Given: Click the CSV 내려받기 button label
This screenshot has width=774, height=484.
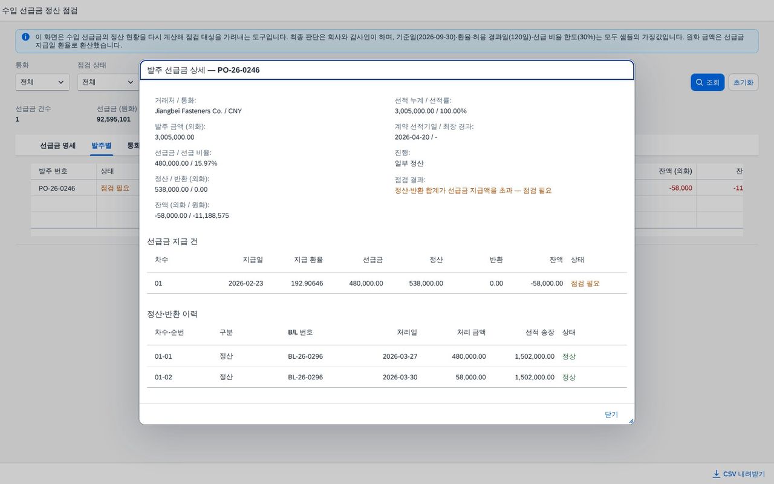Looking at the screenshot, I should tap(744, 474).
